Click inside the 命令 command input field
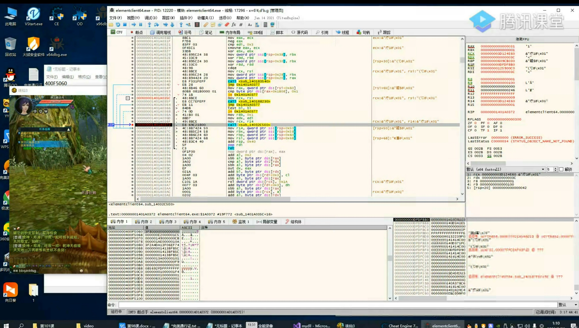 coord(251,305)
